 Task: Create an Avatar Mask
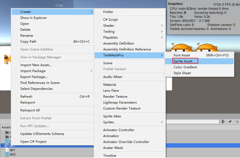130,148
